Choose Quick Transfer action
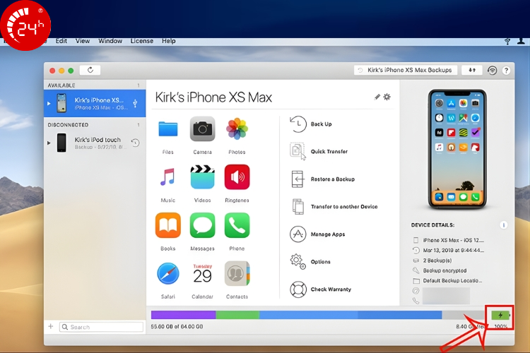 click(x=319, y=151)
